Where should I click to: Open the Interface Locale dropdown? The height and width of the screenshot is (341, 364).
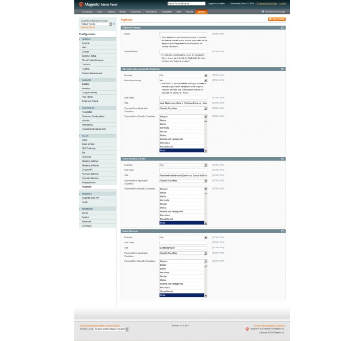tap(111, 329)
